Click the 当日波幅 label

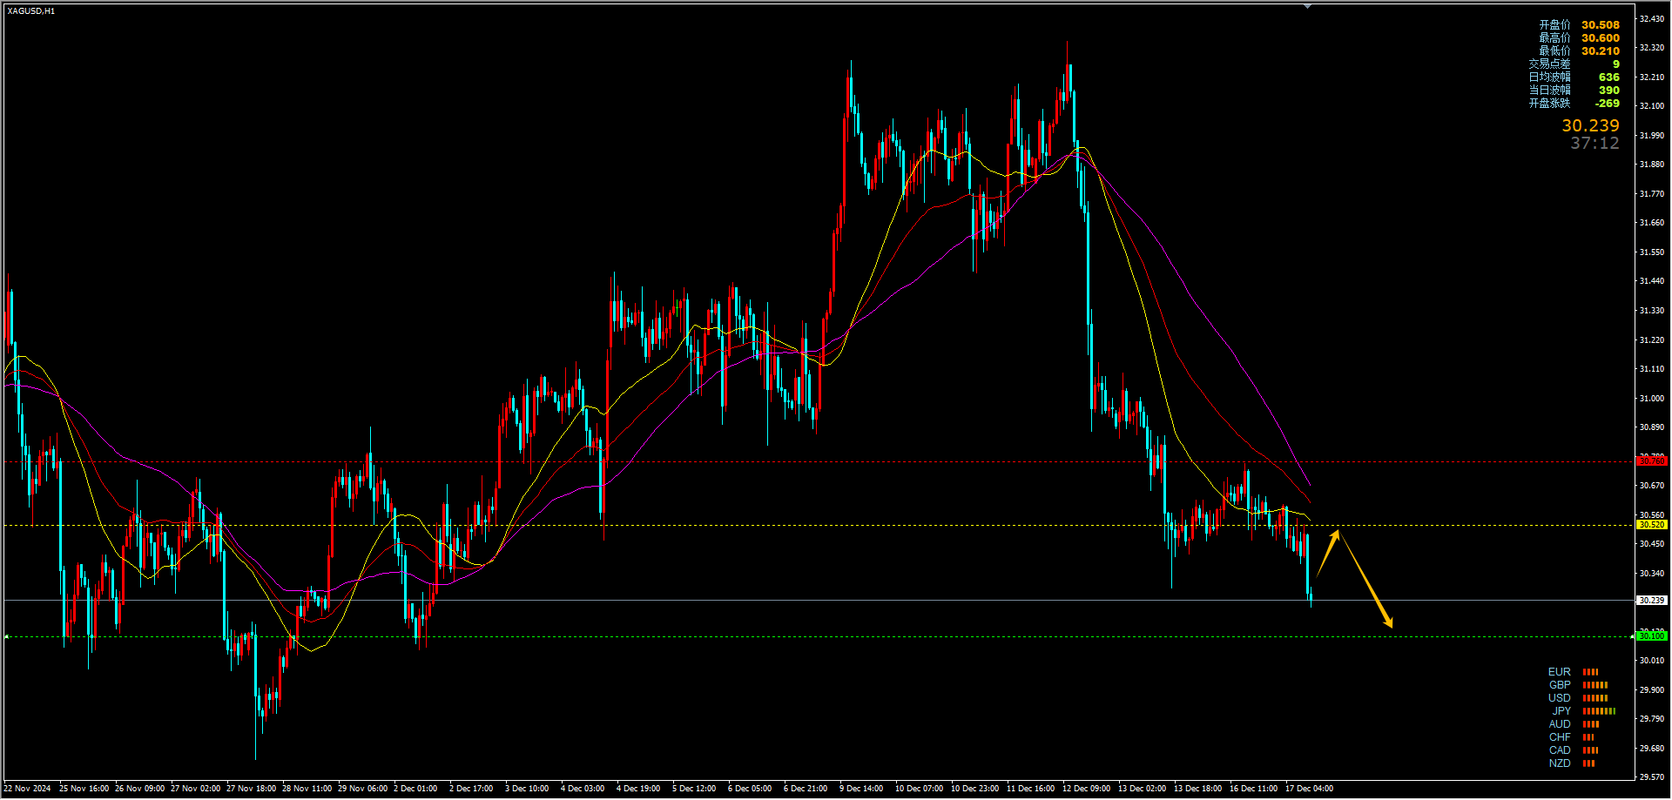click(1549, 91)
